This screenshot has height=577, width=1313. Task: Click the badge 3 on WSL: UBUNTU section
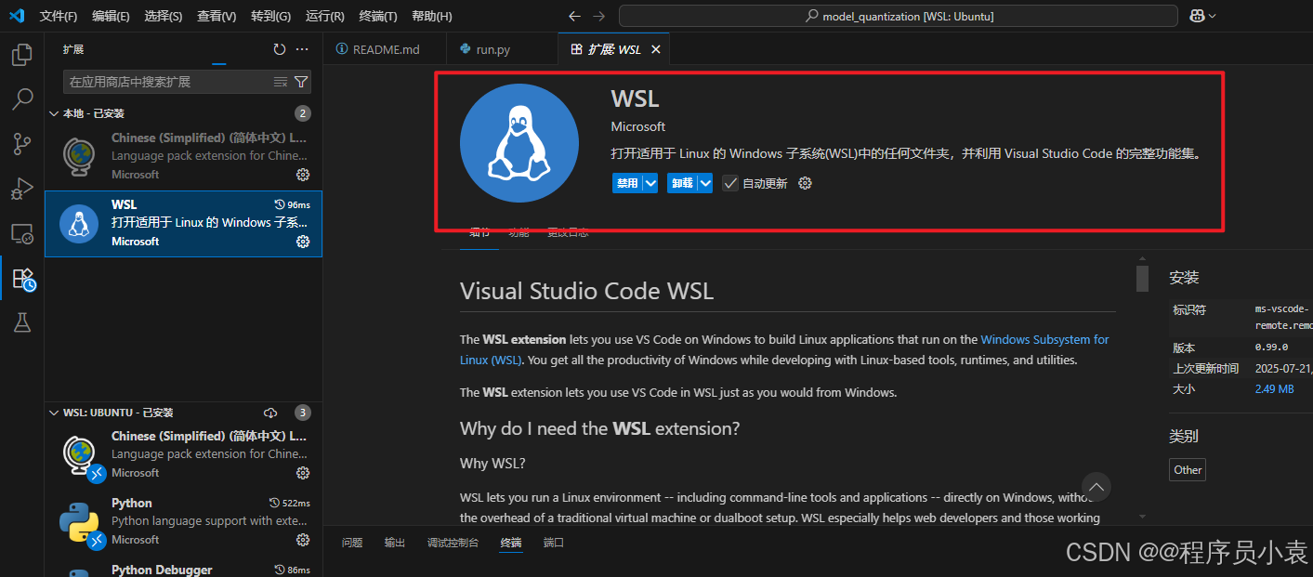(x=303, y=413)
